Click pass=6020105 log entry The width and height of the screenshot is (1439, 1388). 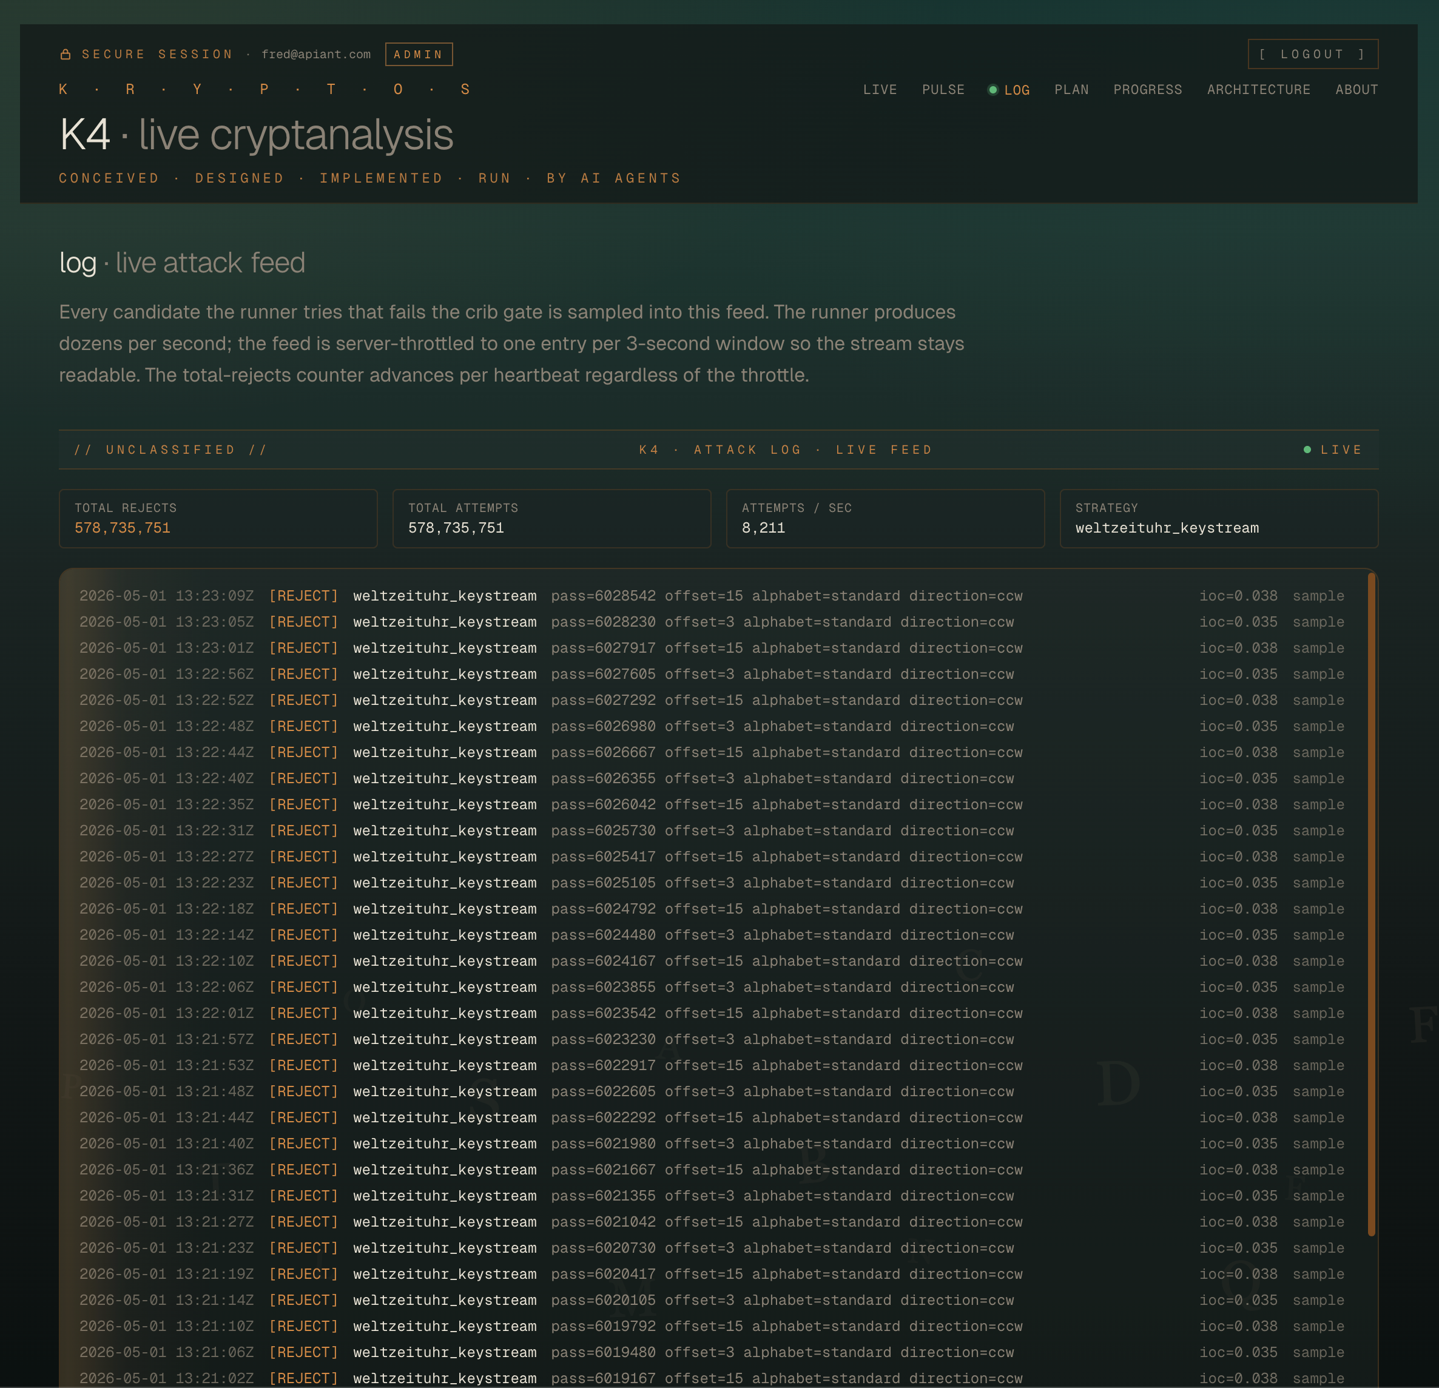tap(712, 1300)
